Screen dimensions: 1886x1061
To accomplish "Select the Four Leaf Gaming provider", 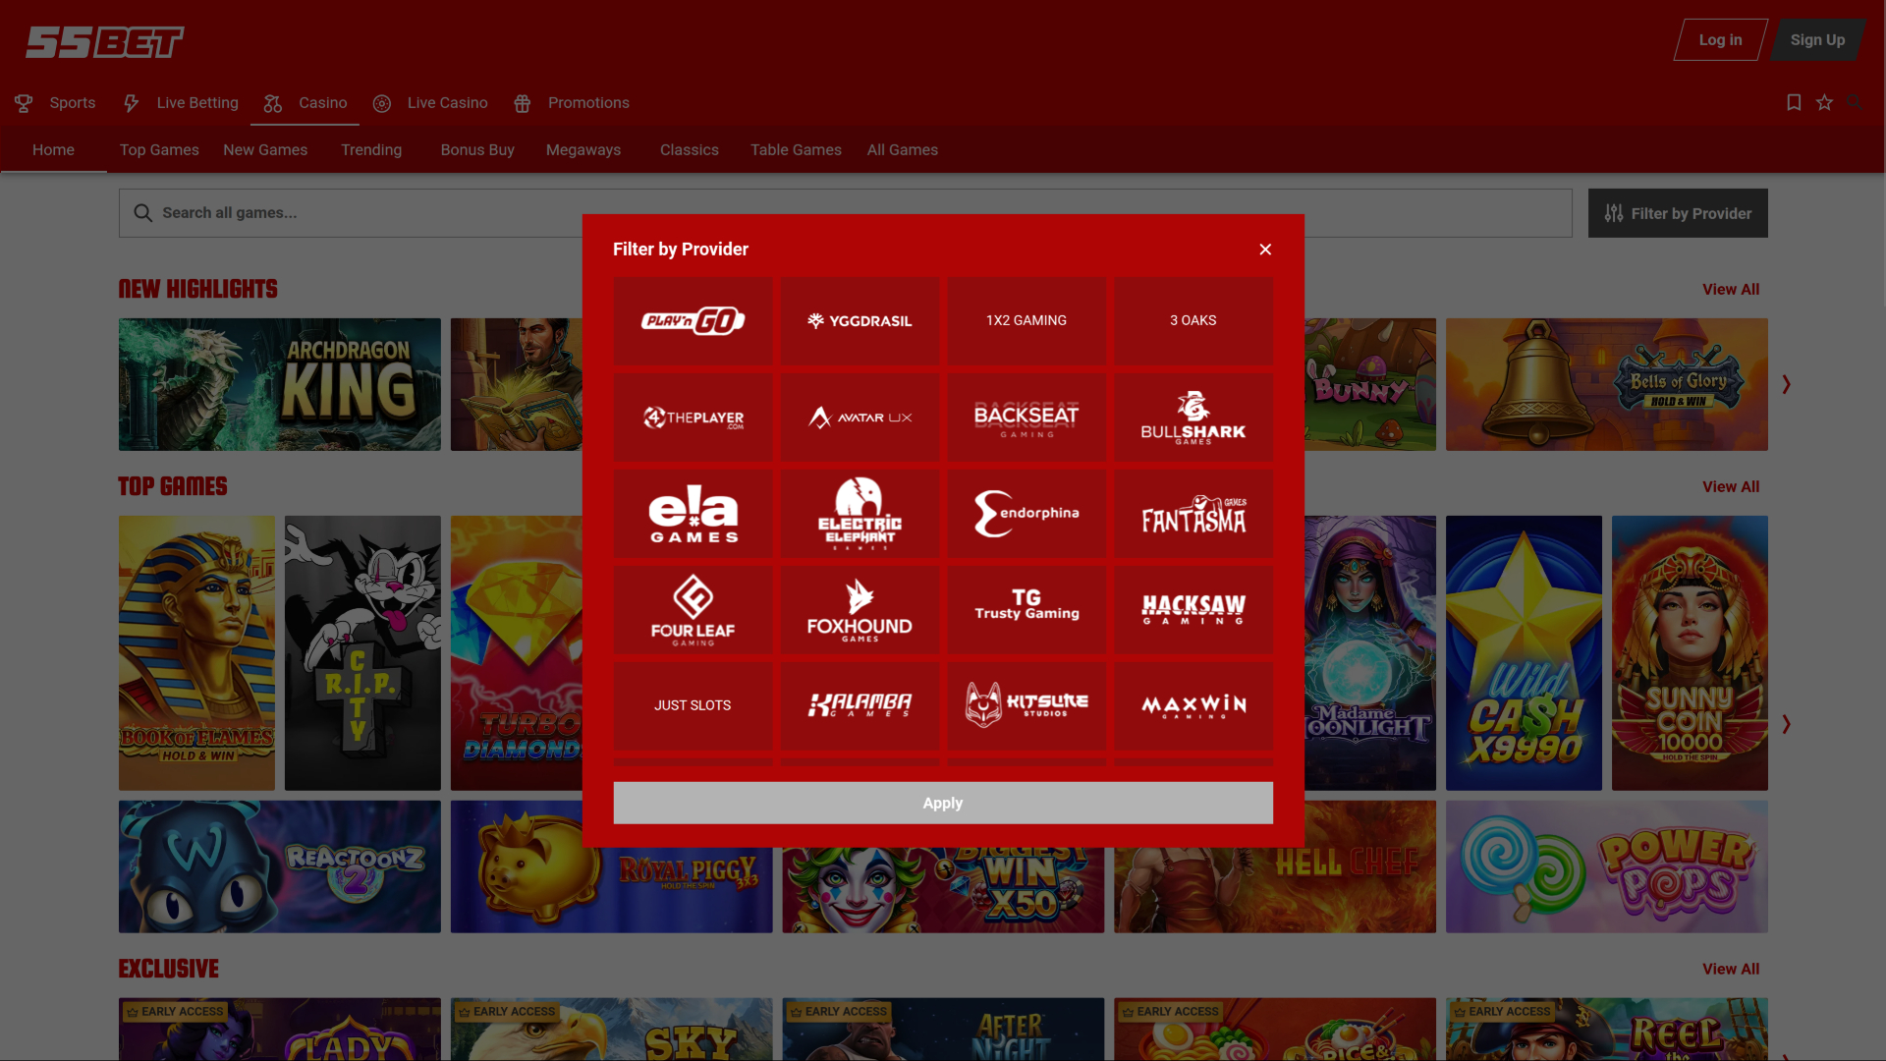I will (693, 609).
